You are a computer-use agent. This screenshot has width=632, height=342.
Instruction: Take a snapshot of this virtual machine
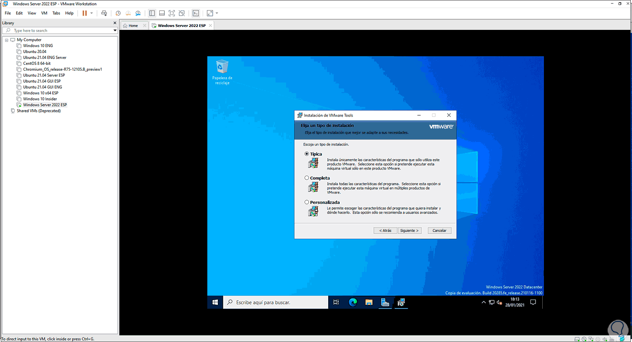pyautogui.click(x=118, y=13)
